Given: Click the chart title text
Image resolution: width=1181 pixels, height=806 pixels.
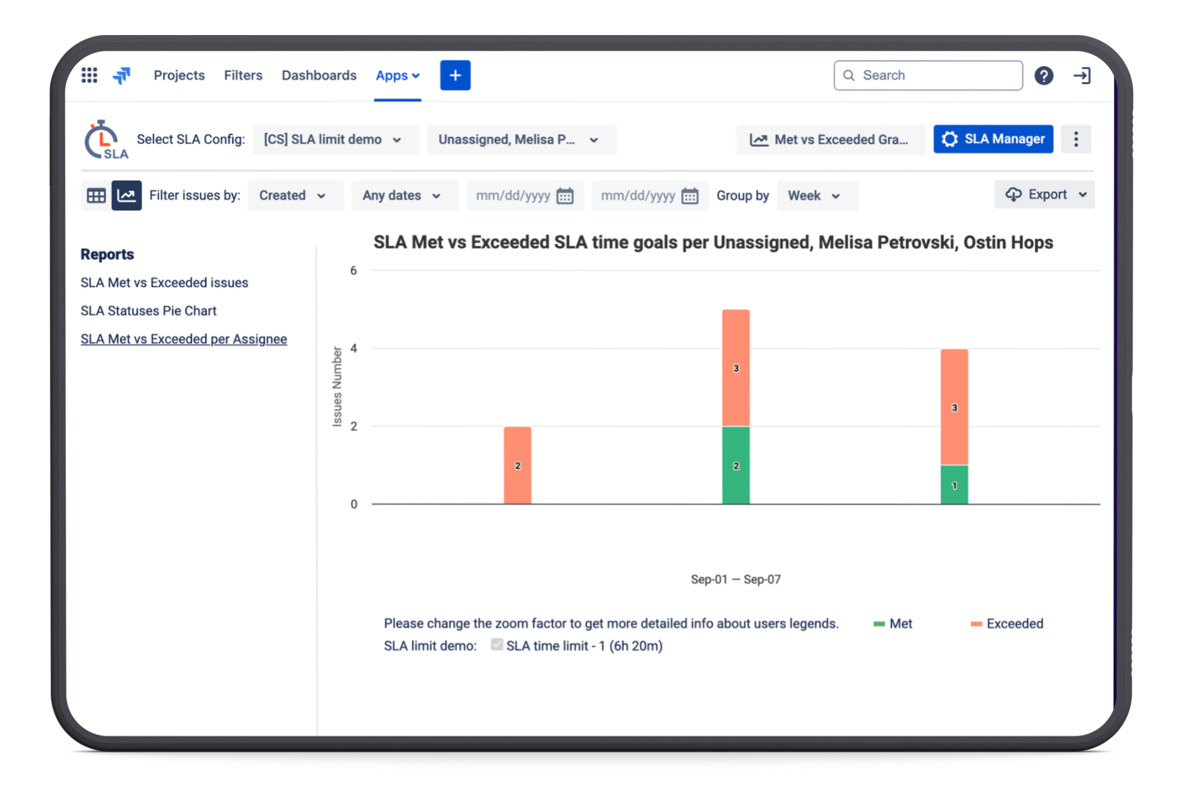Looking at the screenshot, I should click(x=713, y=243).
